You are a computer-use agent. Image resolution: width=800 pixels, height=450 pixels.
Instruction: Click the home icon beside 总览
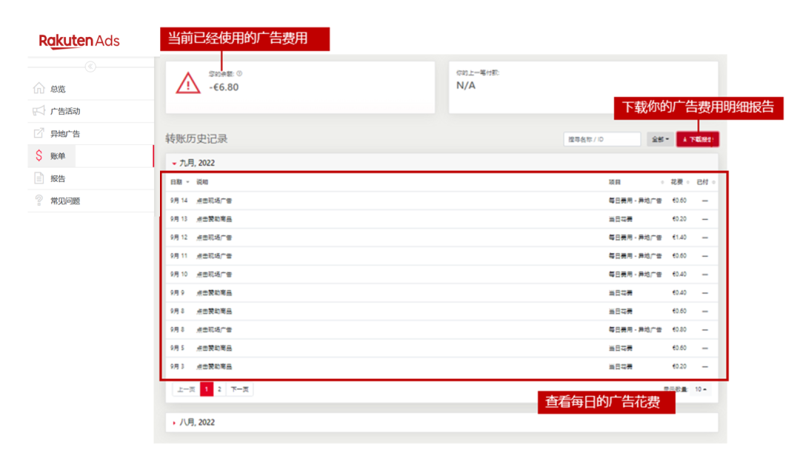click(39, 88)
